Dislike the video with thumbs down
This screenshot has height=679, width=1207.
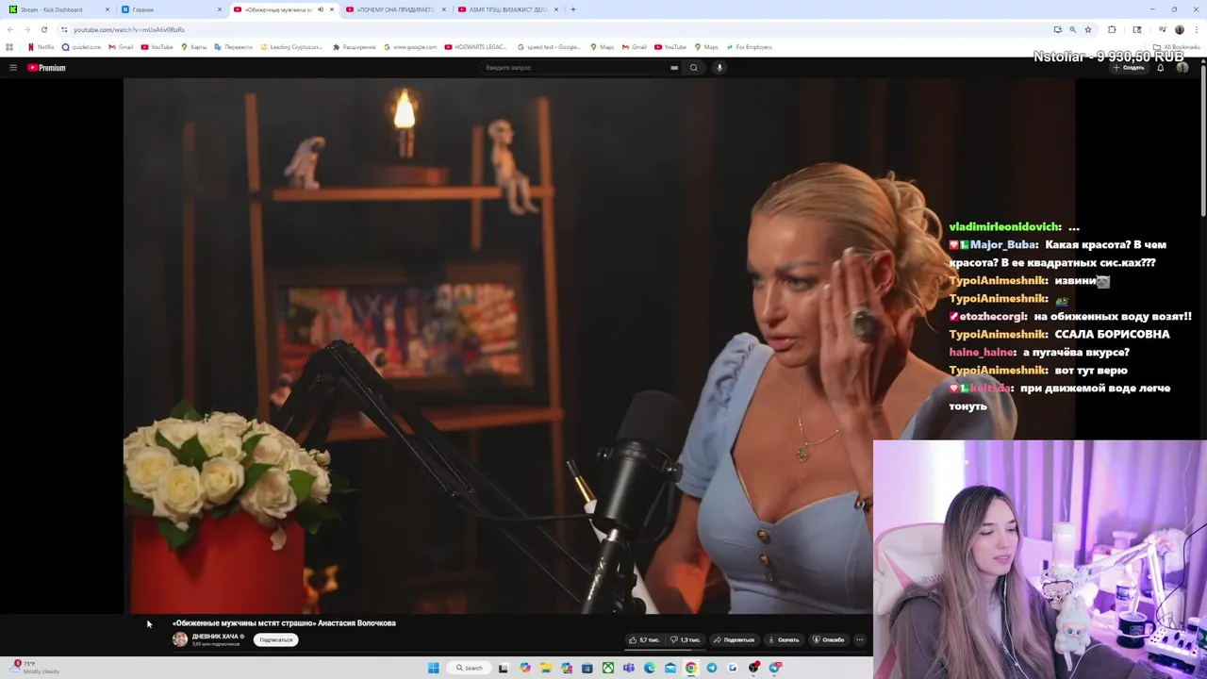coord(686,640)
